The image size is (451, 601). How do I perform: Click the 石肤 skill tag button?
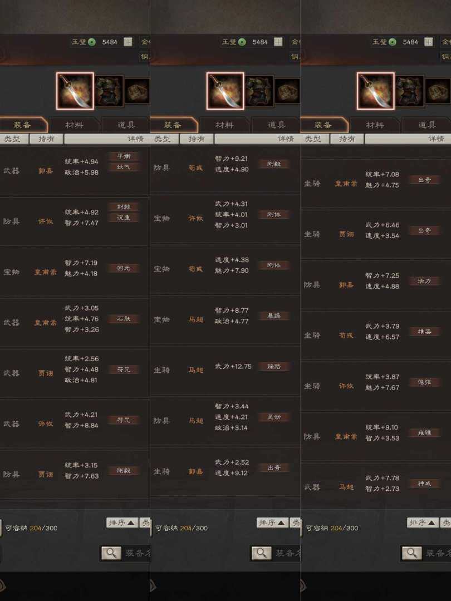(124, 319)
